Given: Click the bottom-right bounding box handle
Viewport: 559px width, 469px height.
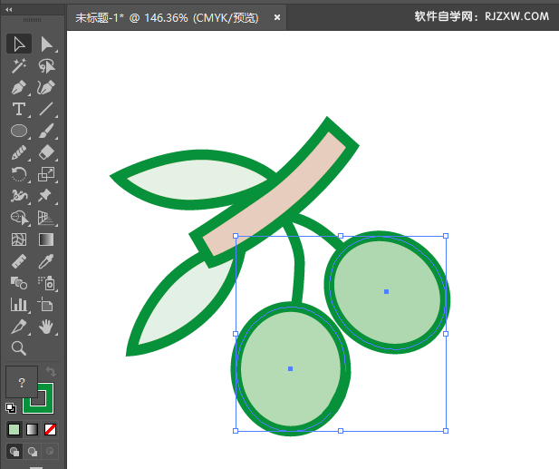Looking at the screenshot, I should [x=446, y=431].
